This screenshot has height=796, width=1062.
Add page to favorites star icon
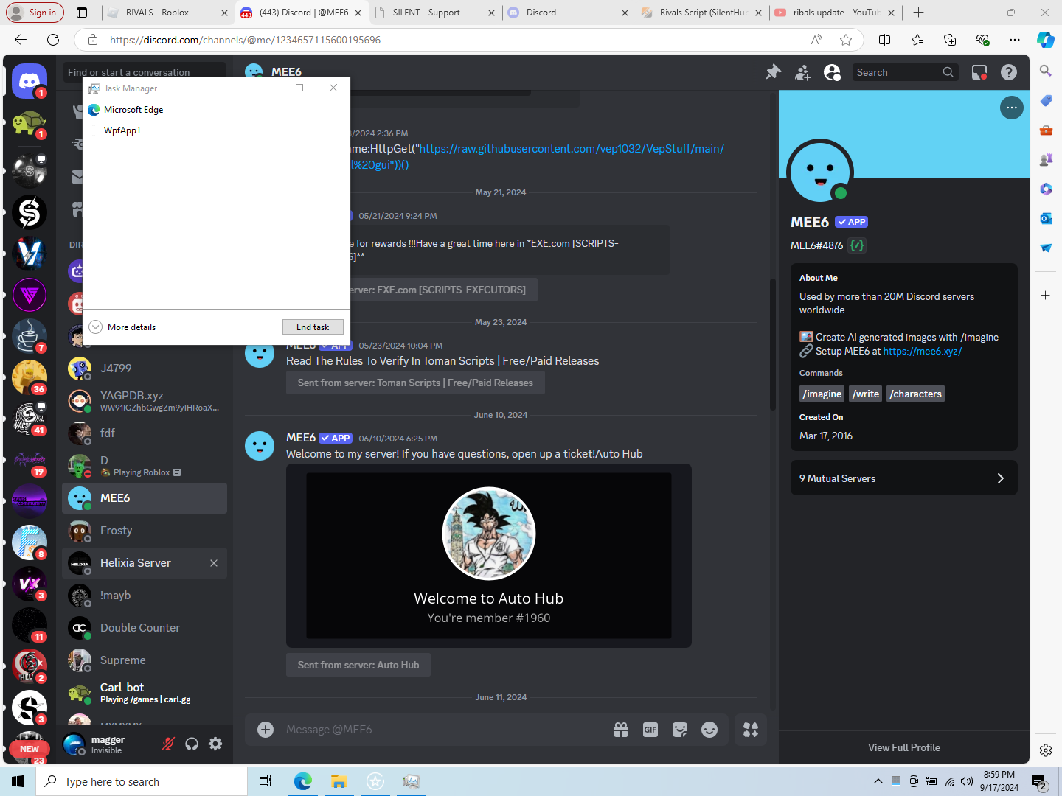pyautogui.click(x=846, y=40)
